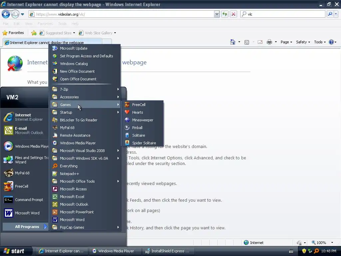Open the Web Slice Gallery dropdown
Screen dimensions: 341x256
(x=115, y=33)
